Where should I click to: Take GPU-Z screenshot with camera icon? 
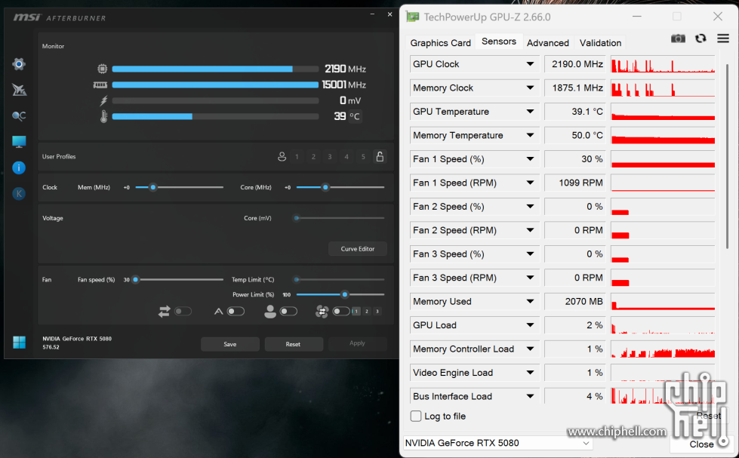(x=678, y=38)
